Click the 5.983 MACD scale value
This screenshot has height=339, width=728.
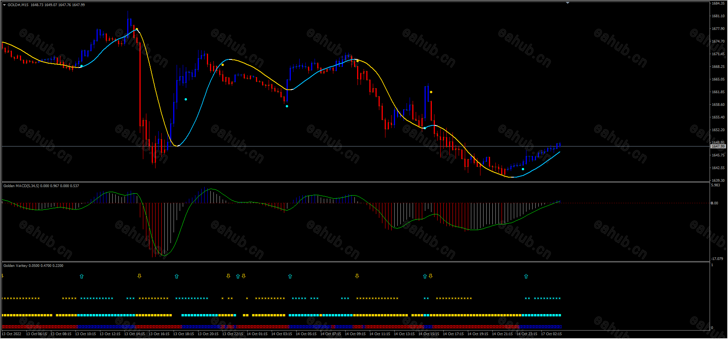716,185
